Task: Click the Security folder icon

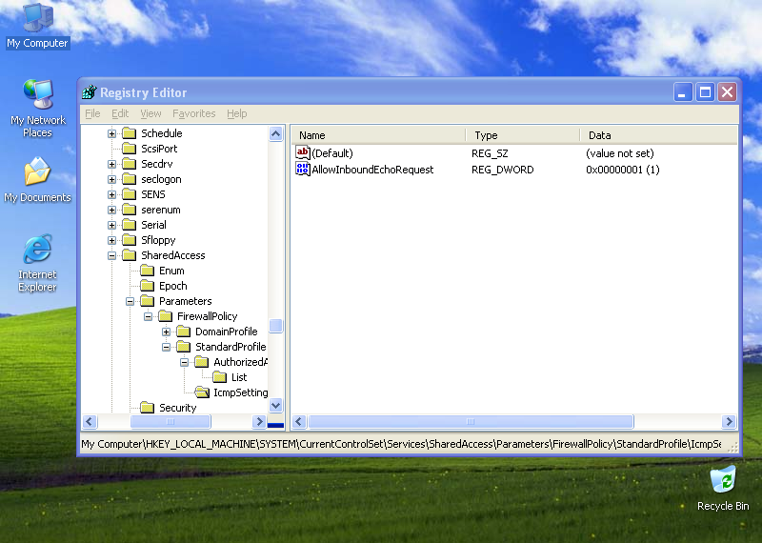Action: (148, 408)
